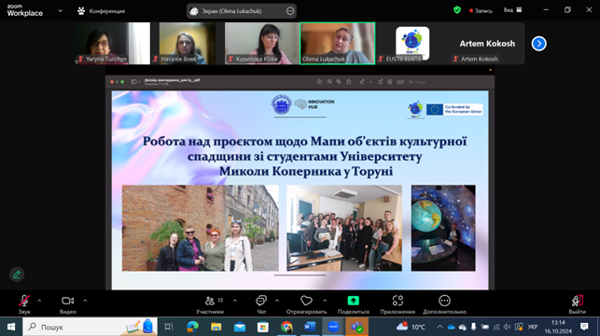Open Google Chrome from taskbar
Viewport: 600px width, 336px height.
[286, 327]
